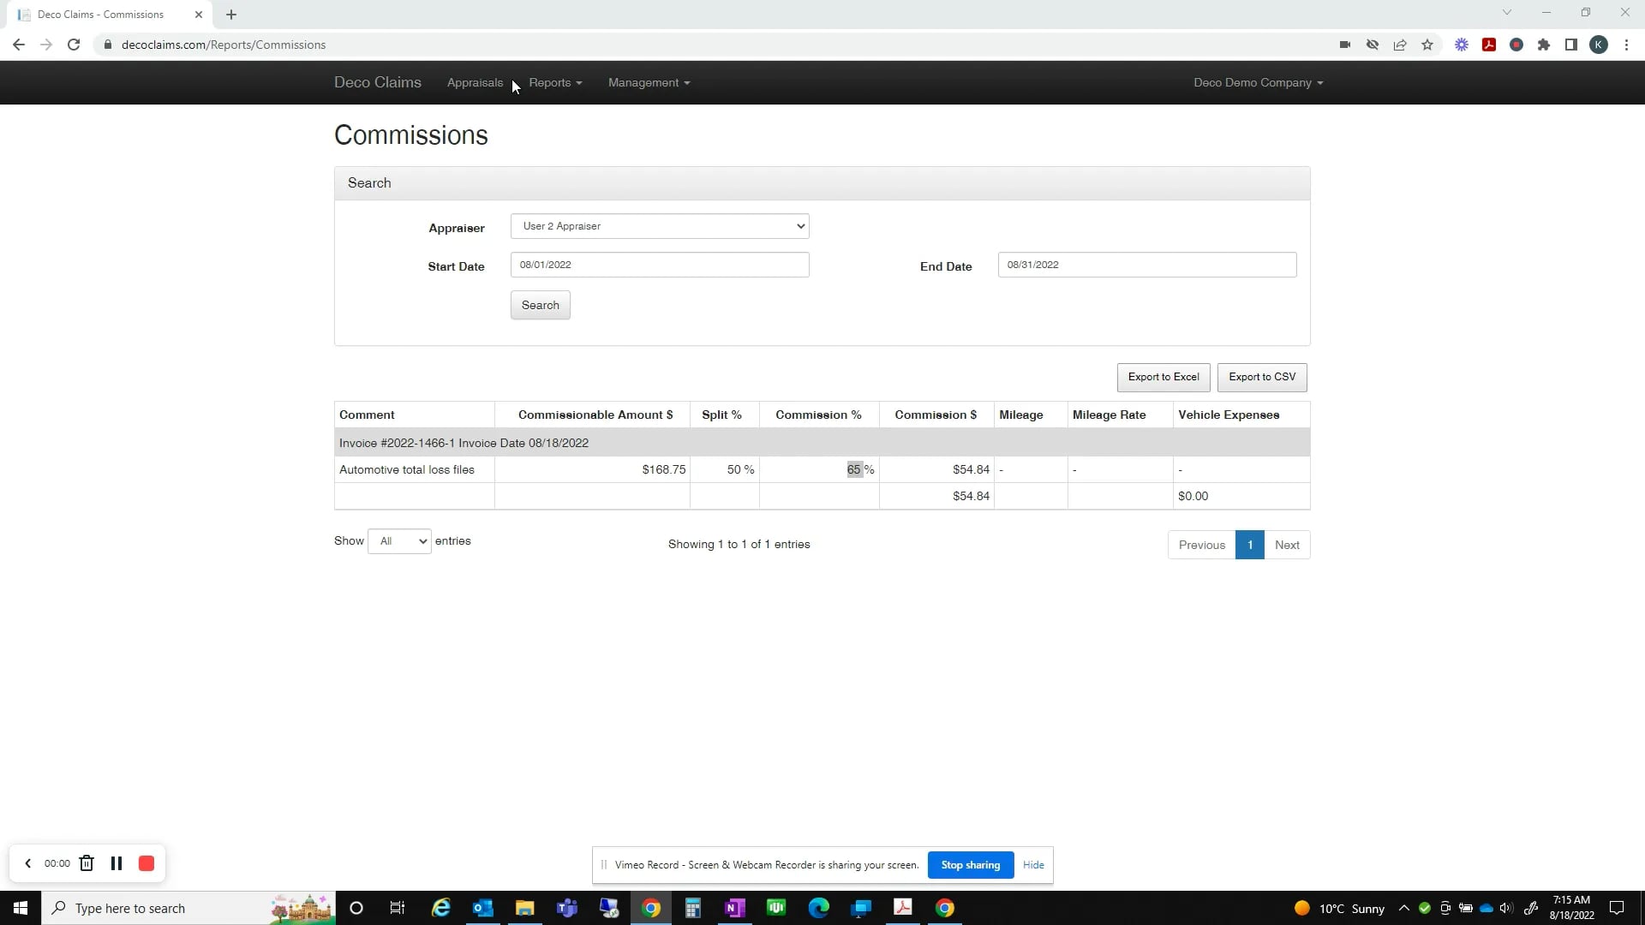Open the Management menu
Viewport: 1645px width, 925px height.
coord(648,82)
